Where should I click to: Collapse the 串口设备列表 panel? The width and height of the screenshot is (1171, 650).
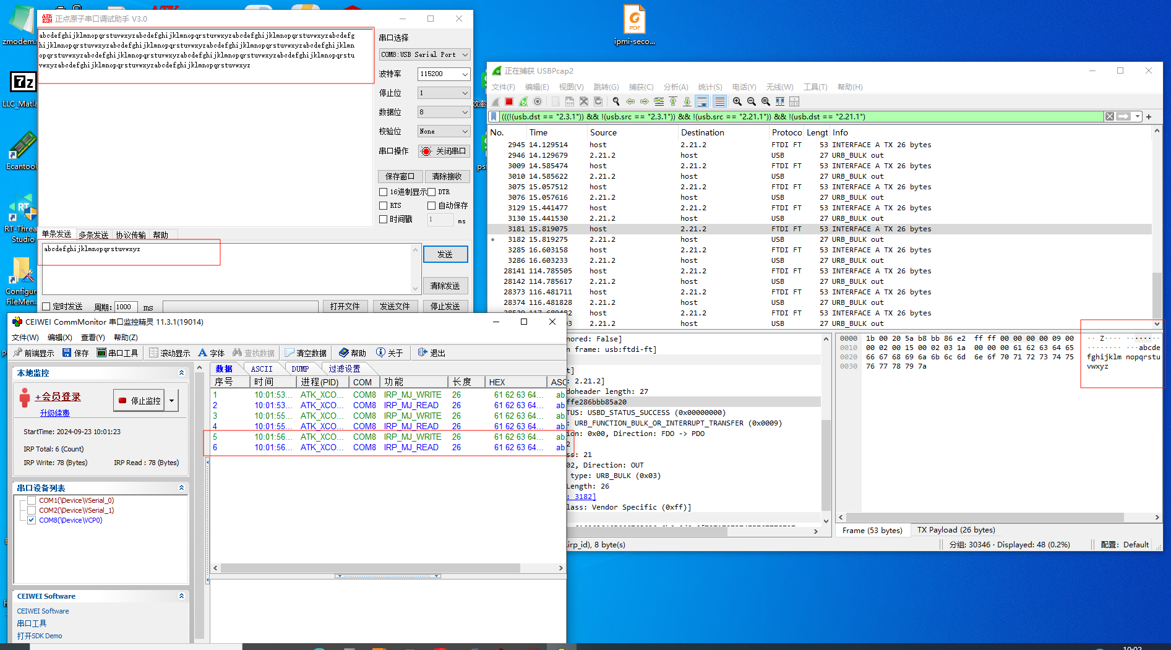pos(181,488)
